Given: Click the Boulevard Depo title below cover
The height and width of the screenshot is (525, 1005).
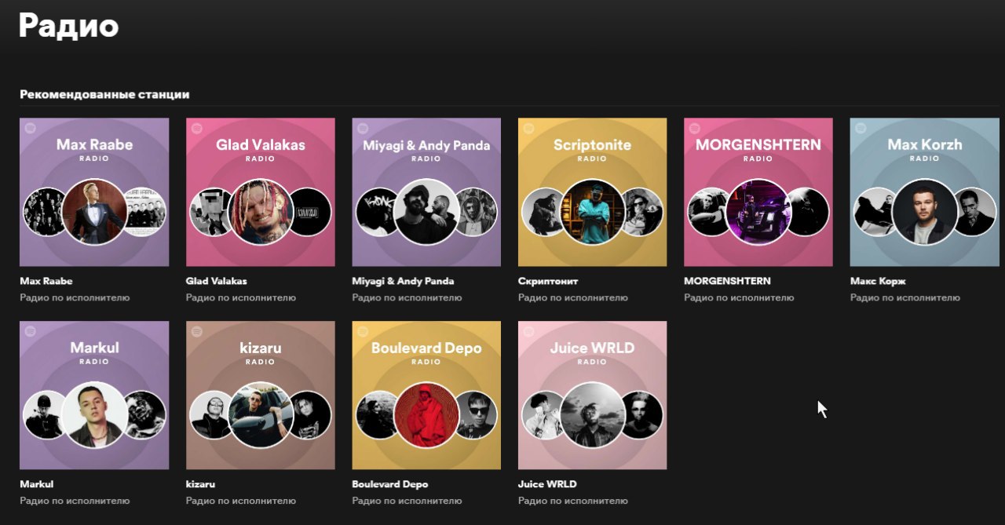Looking at the screenshot, I should tap(390, 484).
